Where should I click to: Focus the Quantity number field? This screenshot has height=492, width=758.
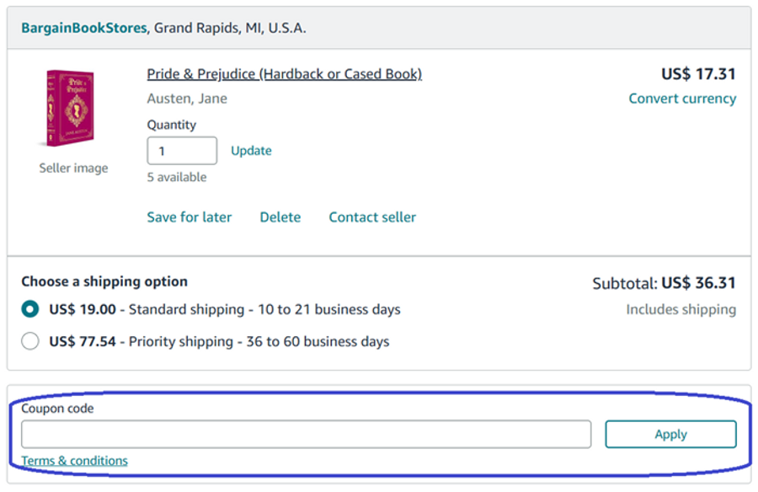181,151
